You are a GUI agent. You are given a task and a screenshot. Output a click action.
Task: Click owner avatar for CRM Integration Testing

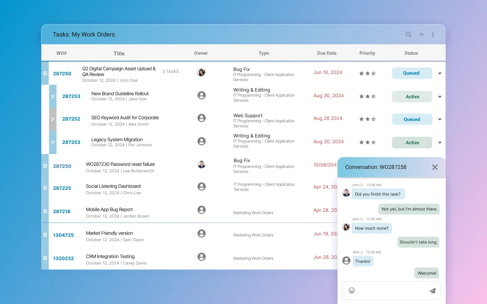(202, 257)
